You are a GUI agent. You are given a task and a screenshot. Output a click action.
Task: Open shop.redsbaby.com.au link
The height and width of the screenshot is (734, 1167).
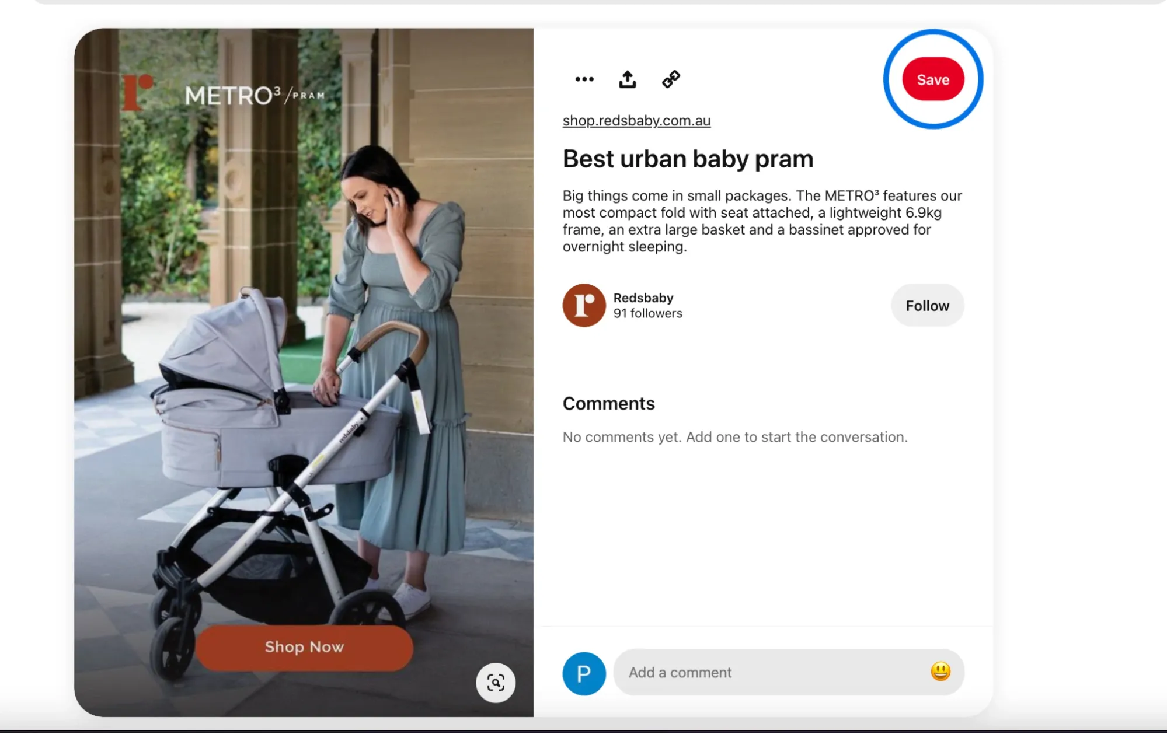click(x=636, y=121)
